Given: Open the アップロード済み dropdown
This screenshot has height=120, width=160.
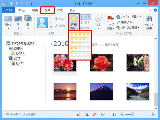Looking at the screenshot, I should click(x=129, y=17).
